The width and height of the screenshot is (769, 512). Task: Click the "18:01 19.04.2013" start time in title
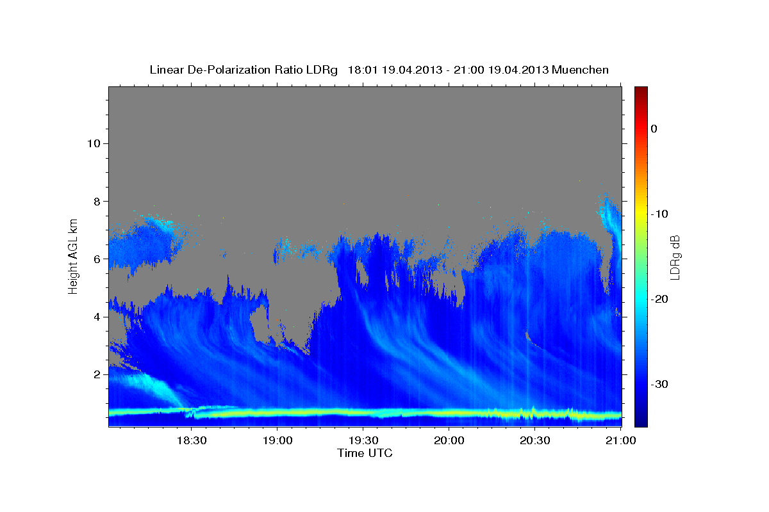pyautogui.click(x=395, y=70)
